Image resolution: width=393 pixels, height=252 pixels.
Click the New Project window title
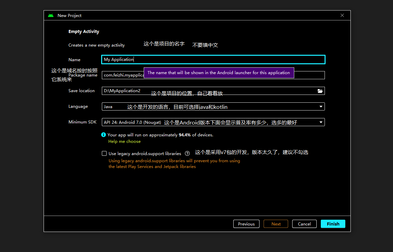coord(69,16)
